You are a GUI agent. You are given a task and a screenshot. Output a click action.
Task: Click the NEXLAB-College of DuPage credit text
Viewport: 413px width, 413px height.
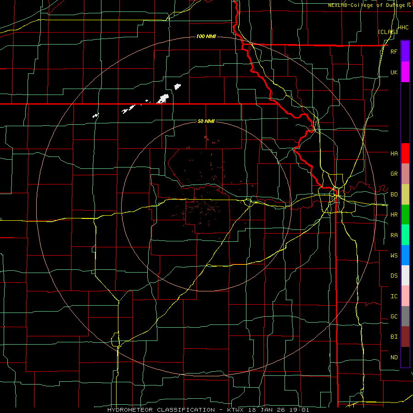click(367, 5)
